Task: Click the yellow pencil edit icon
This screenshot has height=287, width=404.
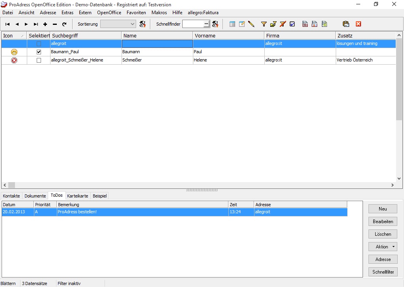Action: (x=251, y=24)
